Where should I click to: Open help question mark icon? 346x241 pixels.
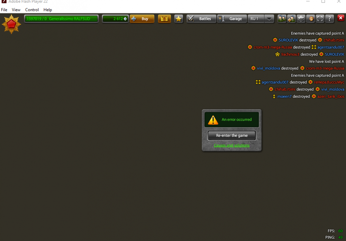point(329,19)
